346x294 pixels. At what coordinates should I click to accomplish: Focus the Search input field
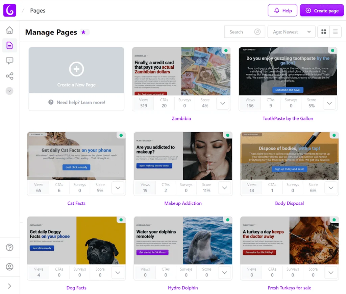[x=245, y=32]
